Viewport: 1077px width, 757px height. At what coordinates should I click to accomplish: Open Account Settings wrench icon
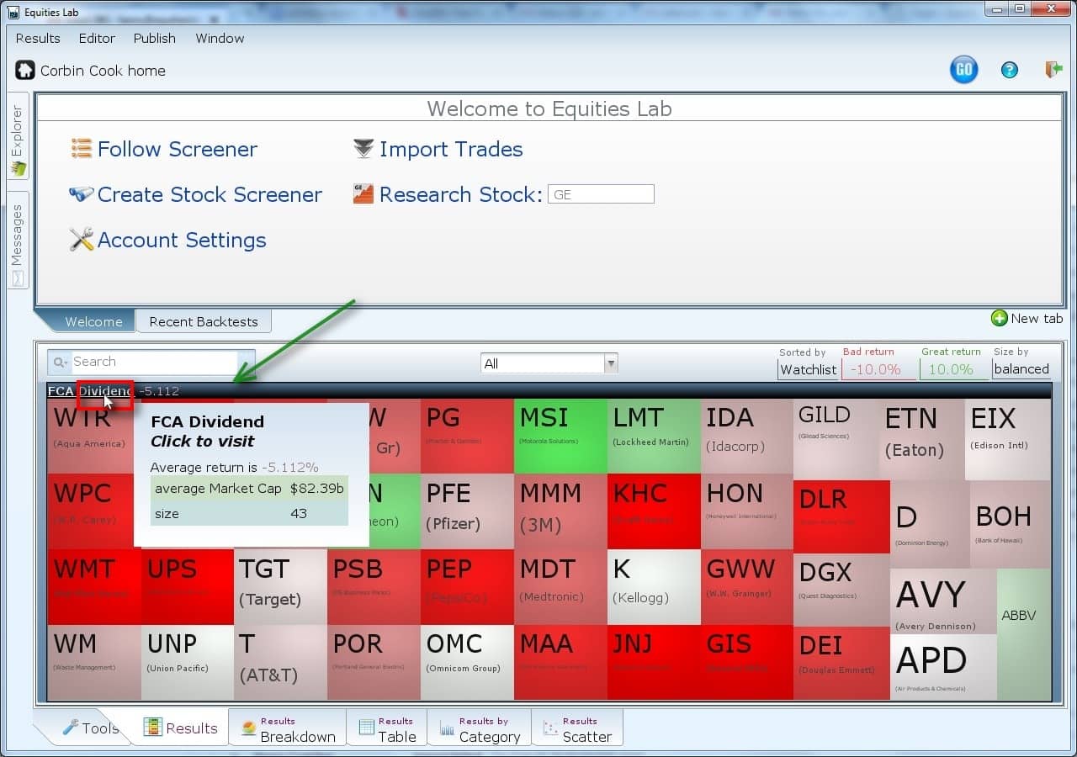coord(81,240)
